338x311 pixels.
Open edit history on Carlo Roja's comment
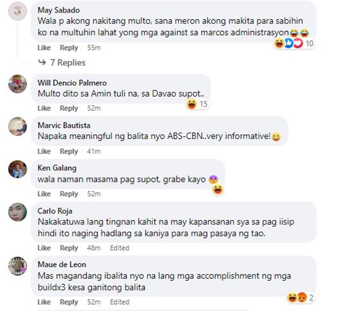pos(119,248)
